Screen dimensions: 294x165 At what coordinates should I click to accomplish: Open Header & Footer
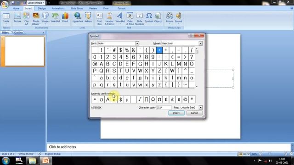pos(109,19)
